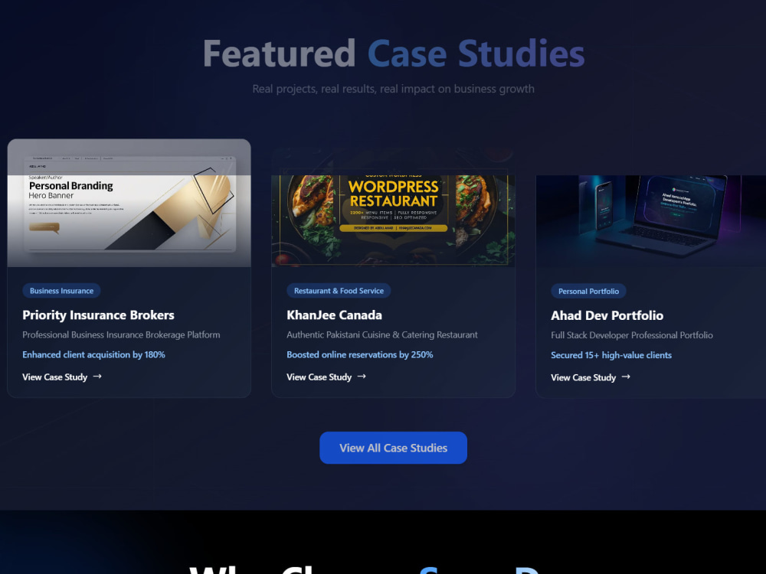Click the Featured Case Studies heading
This screenshot has height=574, width=766.
[x=394, y=54]
